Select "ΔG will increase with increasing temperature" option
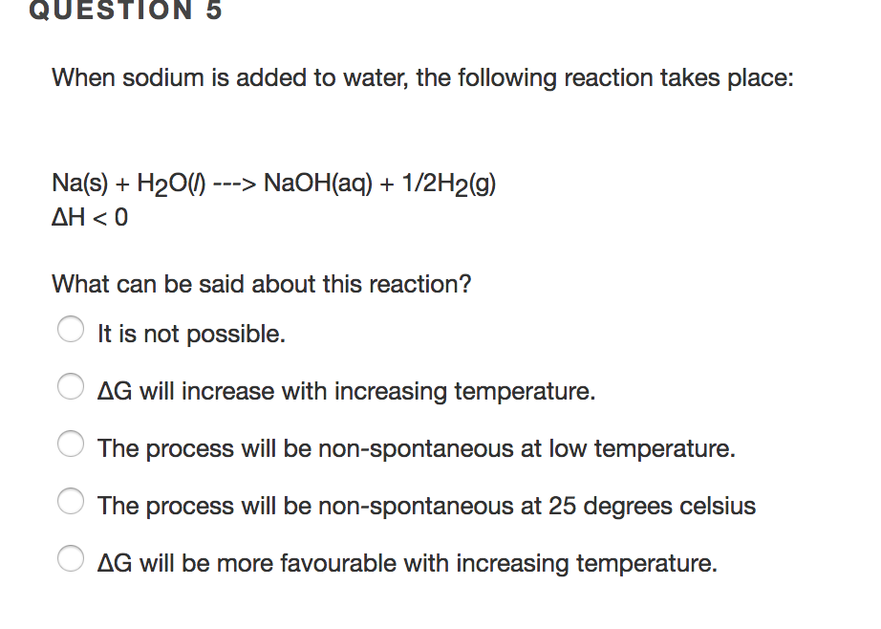 point(71,386)
